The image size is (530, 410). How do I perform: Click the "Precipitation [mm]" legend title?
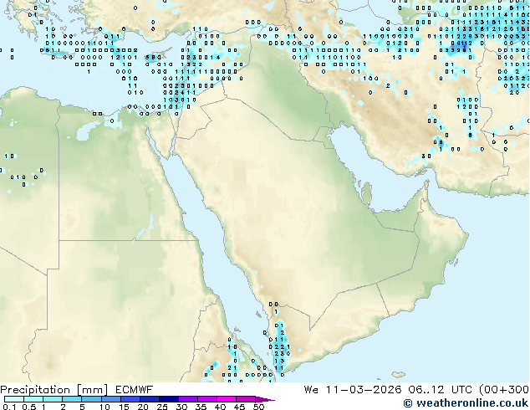point(54,390)
